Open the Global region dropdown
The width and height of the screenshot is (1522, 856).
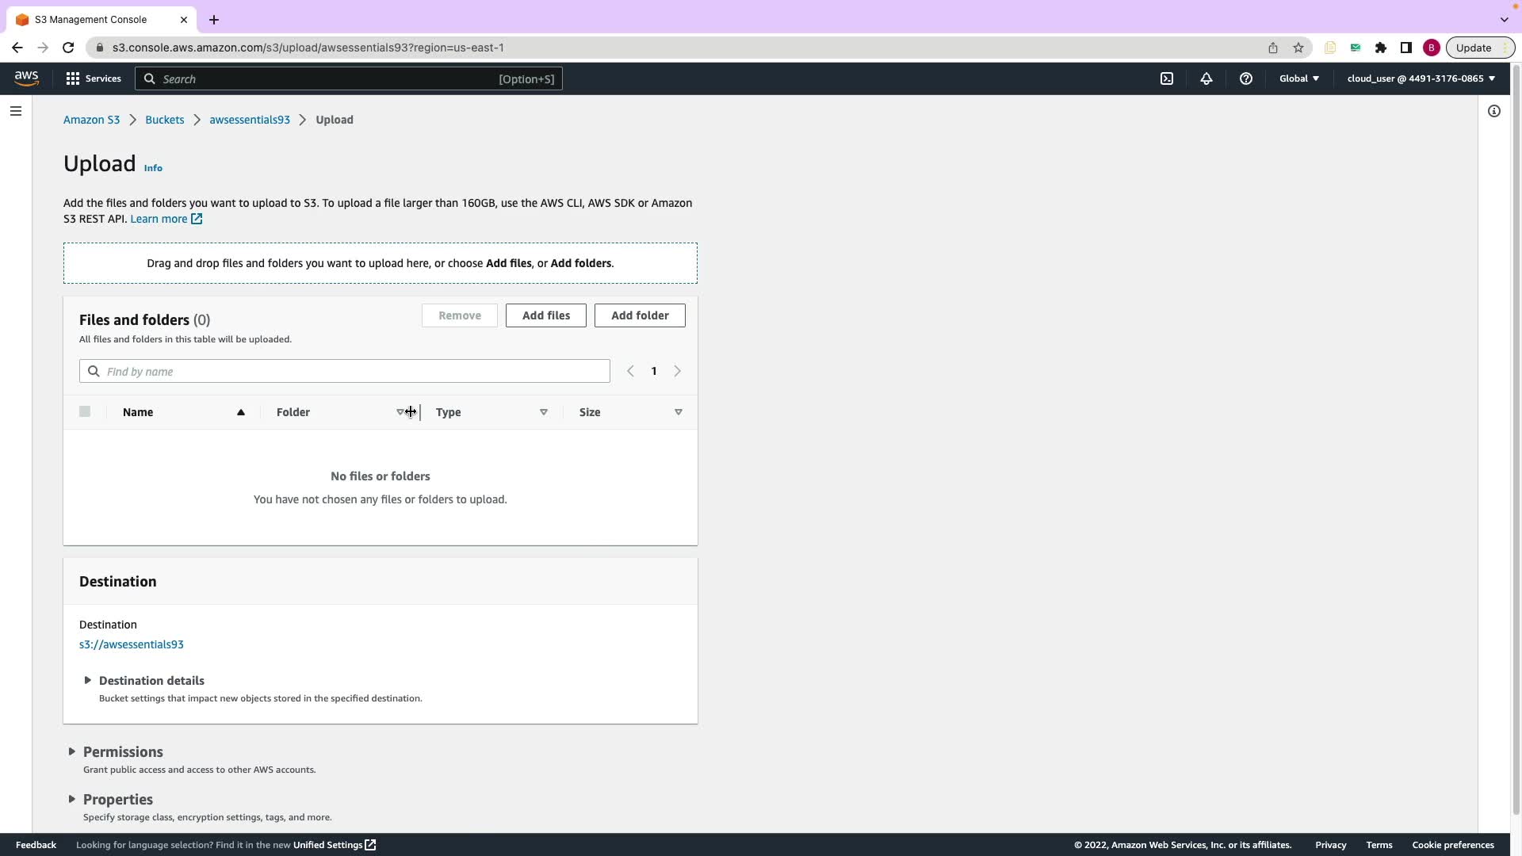click(1298, 78)
